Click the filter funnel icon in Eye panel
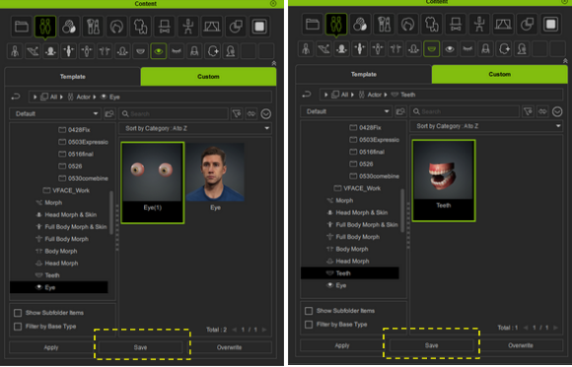 tap(237, 114)
